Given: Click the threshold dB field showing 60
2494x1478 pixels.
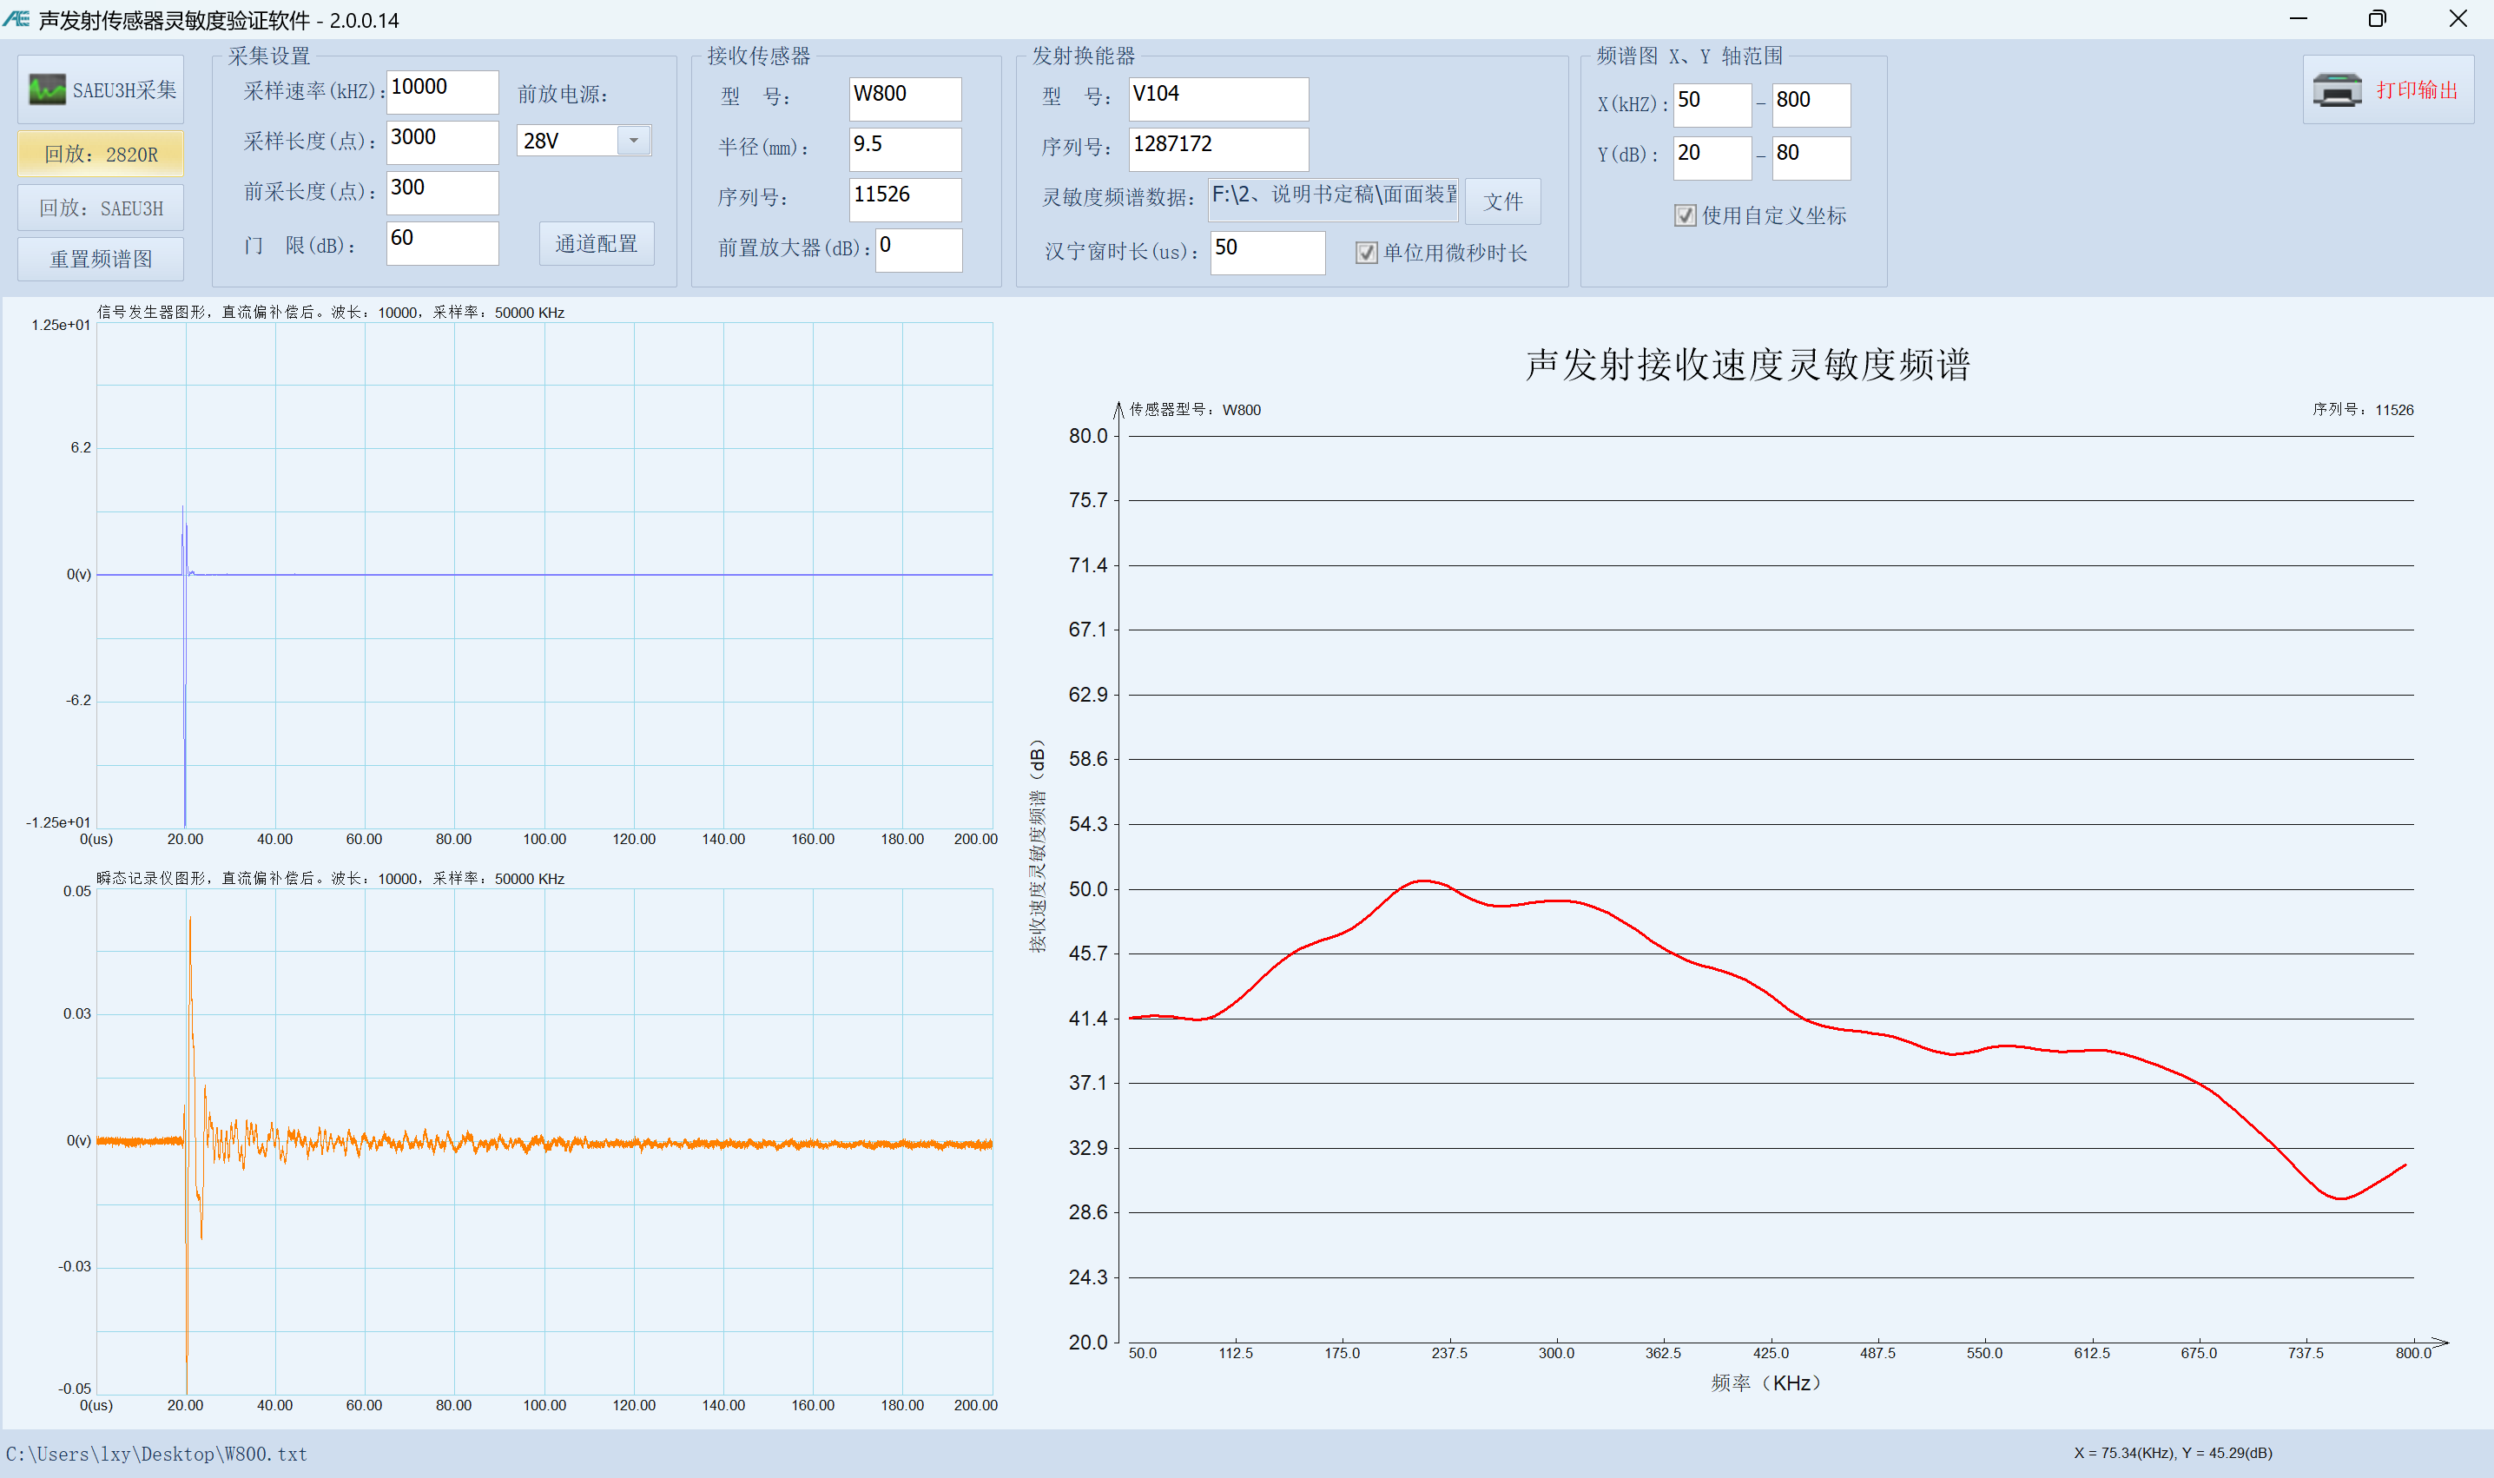Looking at the screenshot, I should (441, 243).
